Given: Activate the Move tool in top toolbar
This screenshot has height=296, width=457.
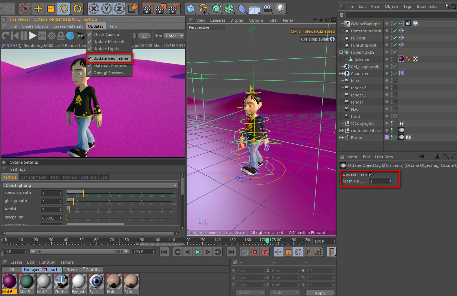Looking at the screenshot, I should (38, 8).
